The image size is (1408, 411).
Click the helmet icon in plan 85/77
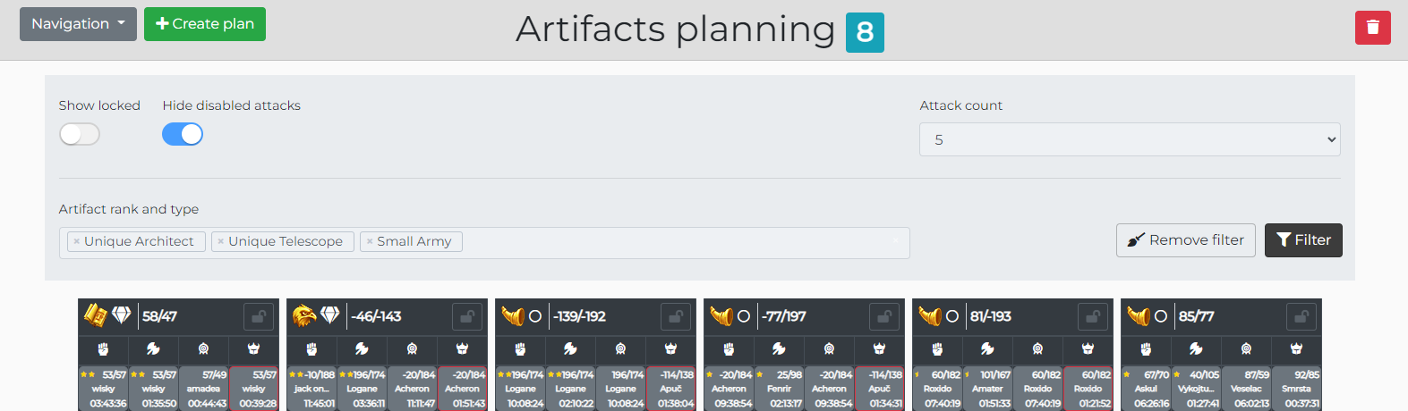click(1296, 348)
